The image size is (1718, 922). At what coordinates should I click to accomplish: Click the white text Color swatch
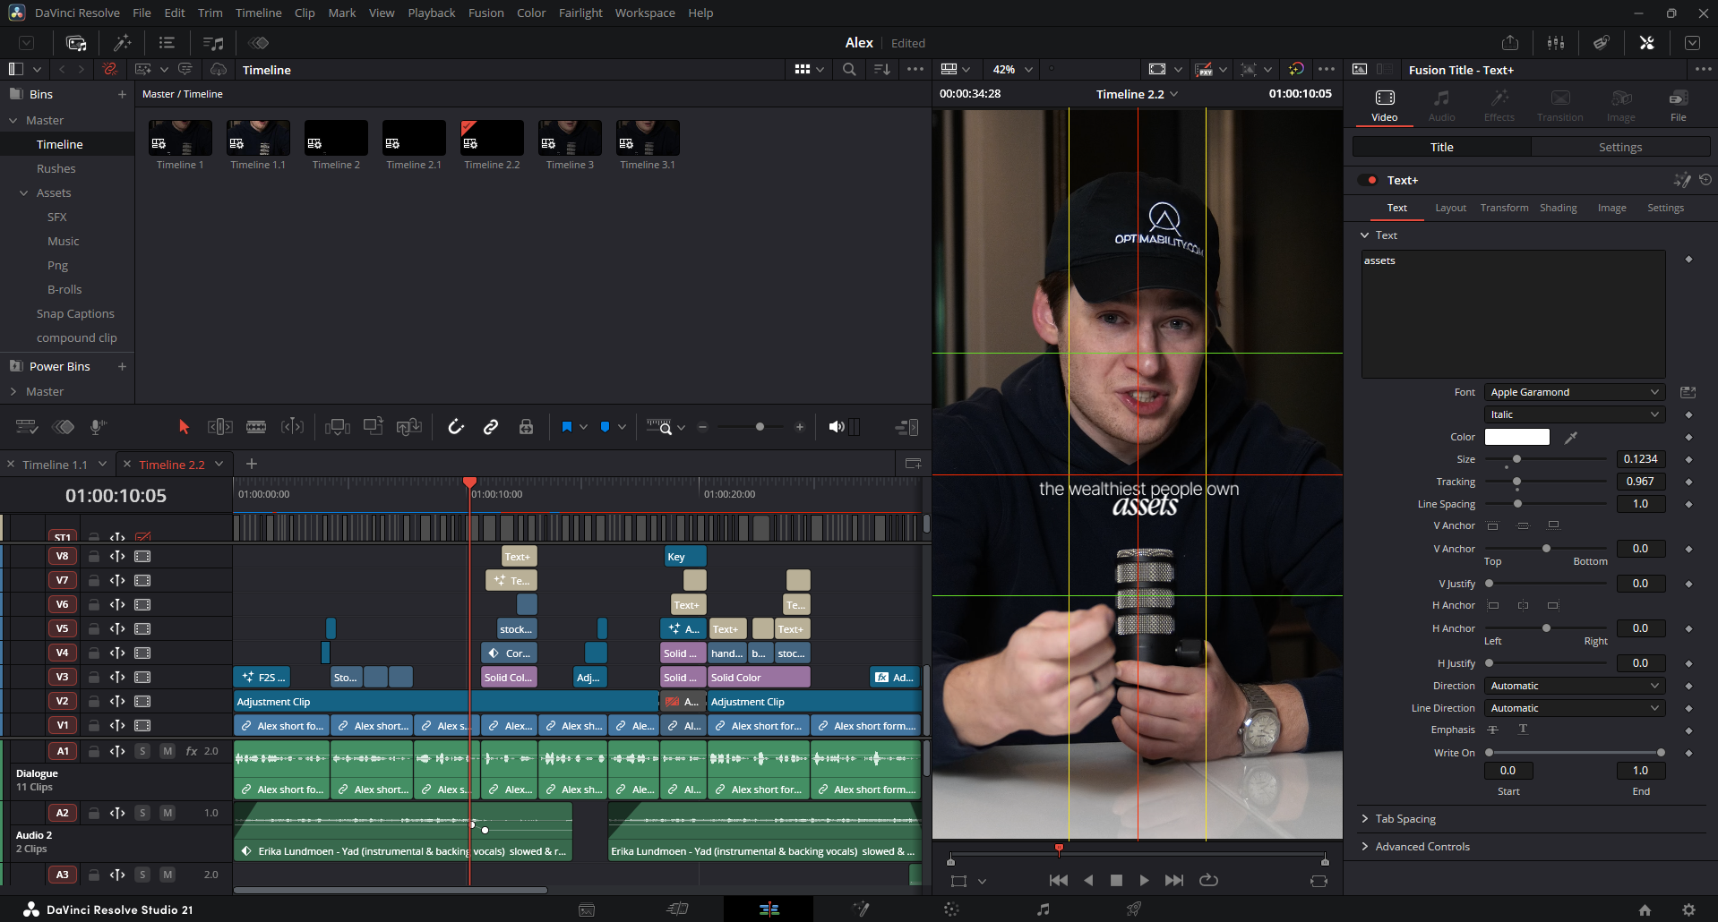pyautogui.click(x=1517, y=437)
